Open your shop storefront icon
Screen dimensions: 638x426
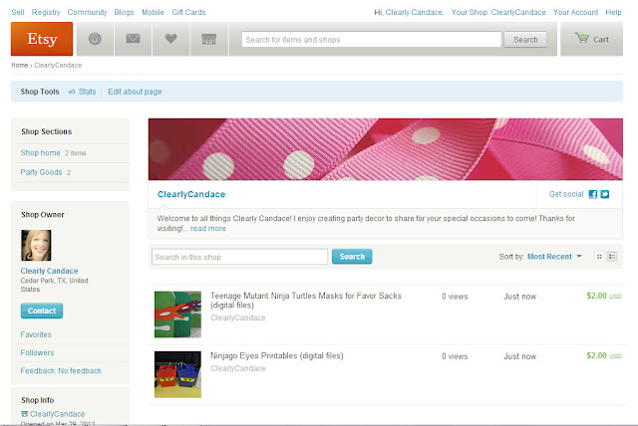point(208,39)
